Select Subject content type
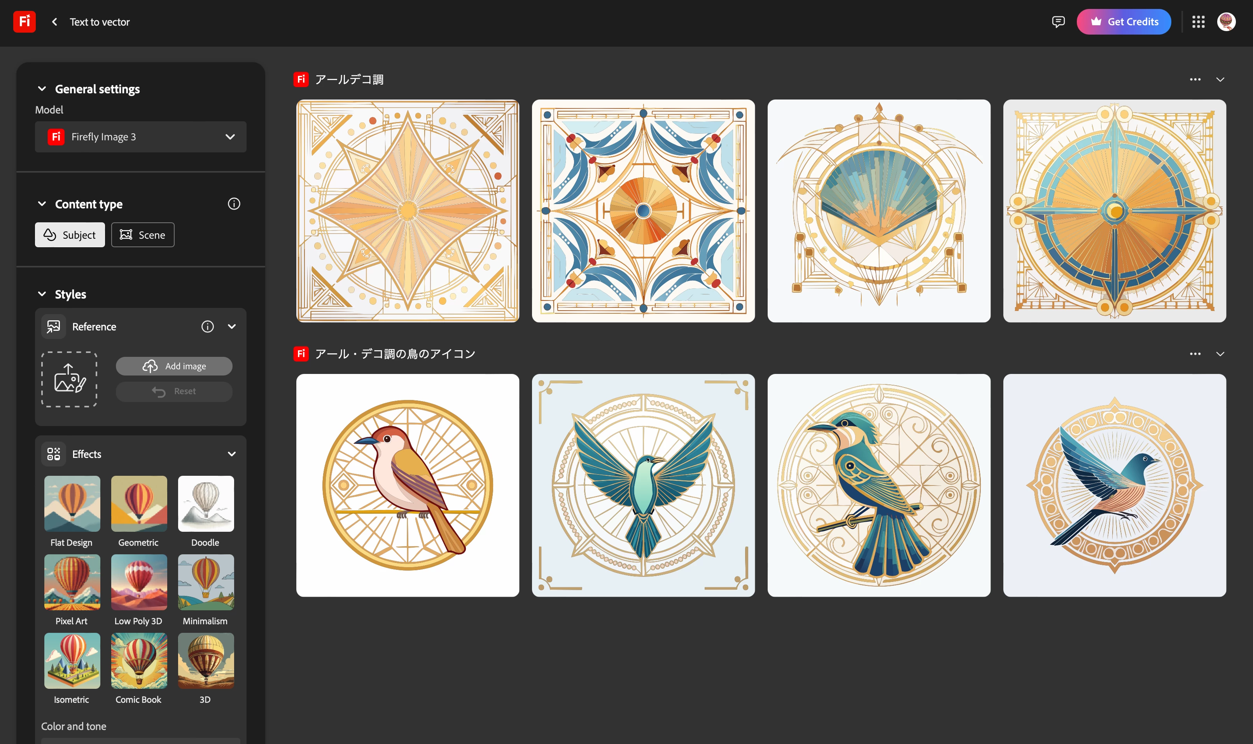The width and height of the screenshot is (1253, 744). (70, 235)
